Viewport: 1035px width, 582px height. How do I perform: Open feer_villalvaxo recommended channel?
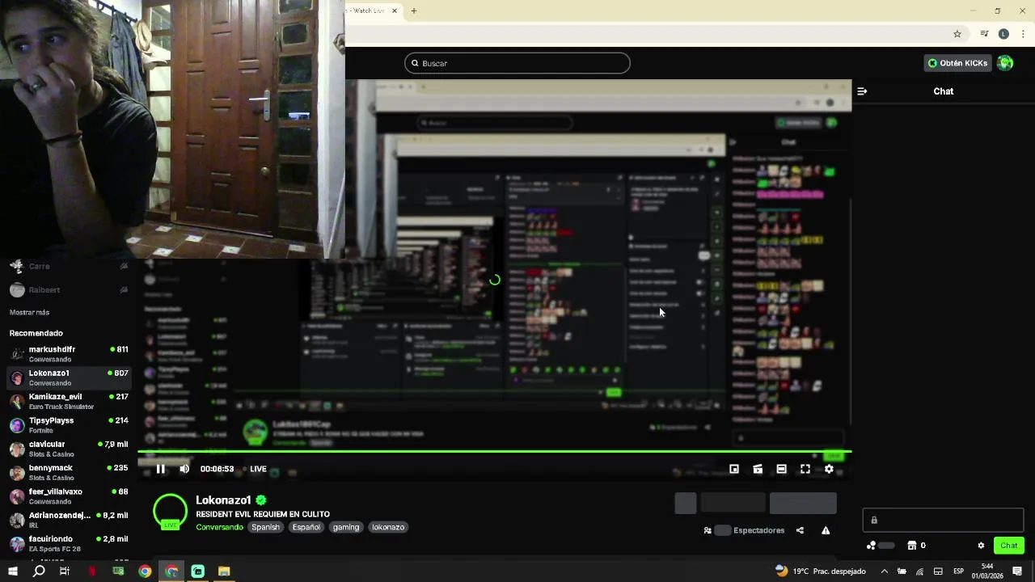pyautogui.click(x=69, y=496)
